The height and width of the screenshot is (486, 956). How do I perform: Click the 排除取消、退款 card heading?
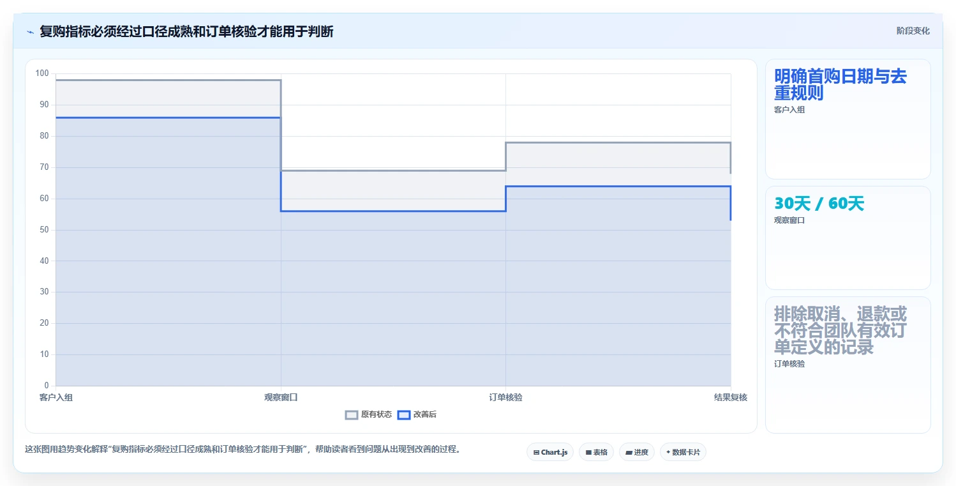point(840,331)
